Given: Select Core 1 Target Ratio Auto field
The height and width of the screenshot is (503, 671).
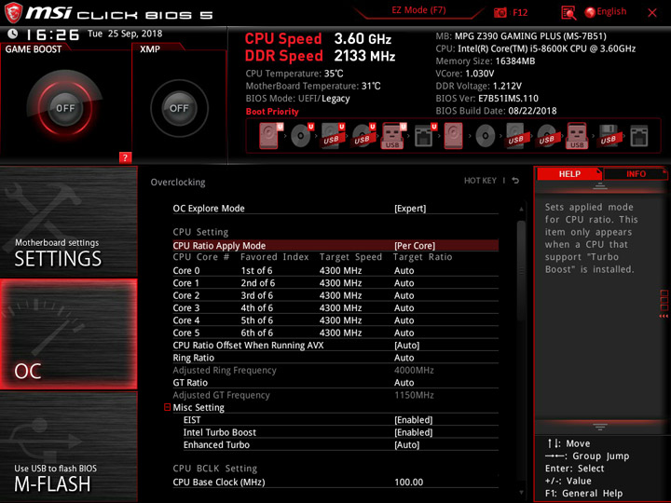Looking at the screenshot, I should [404, 283].
